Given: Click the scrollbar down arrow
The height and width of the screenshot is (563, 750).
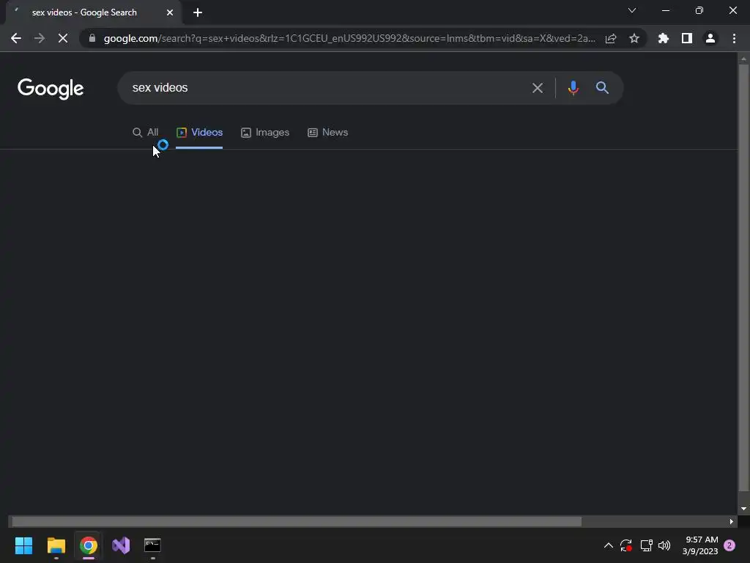Looking at the screenshot, I should (743, 509).
